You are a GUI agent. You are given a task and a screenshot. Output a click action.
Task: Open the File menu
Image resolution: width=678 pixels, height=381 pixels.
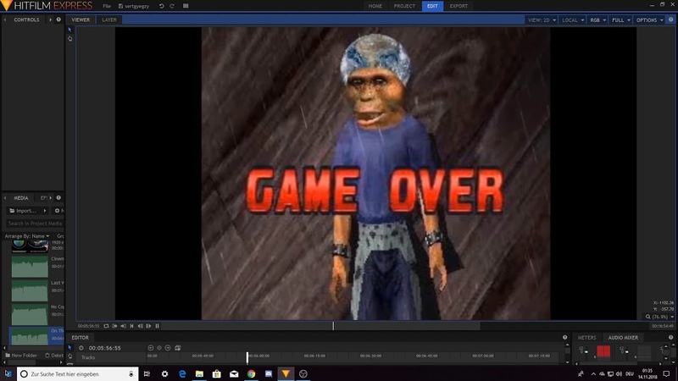coord(107,6)
